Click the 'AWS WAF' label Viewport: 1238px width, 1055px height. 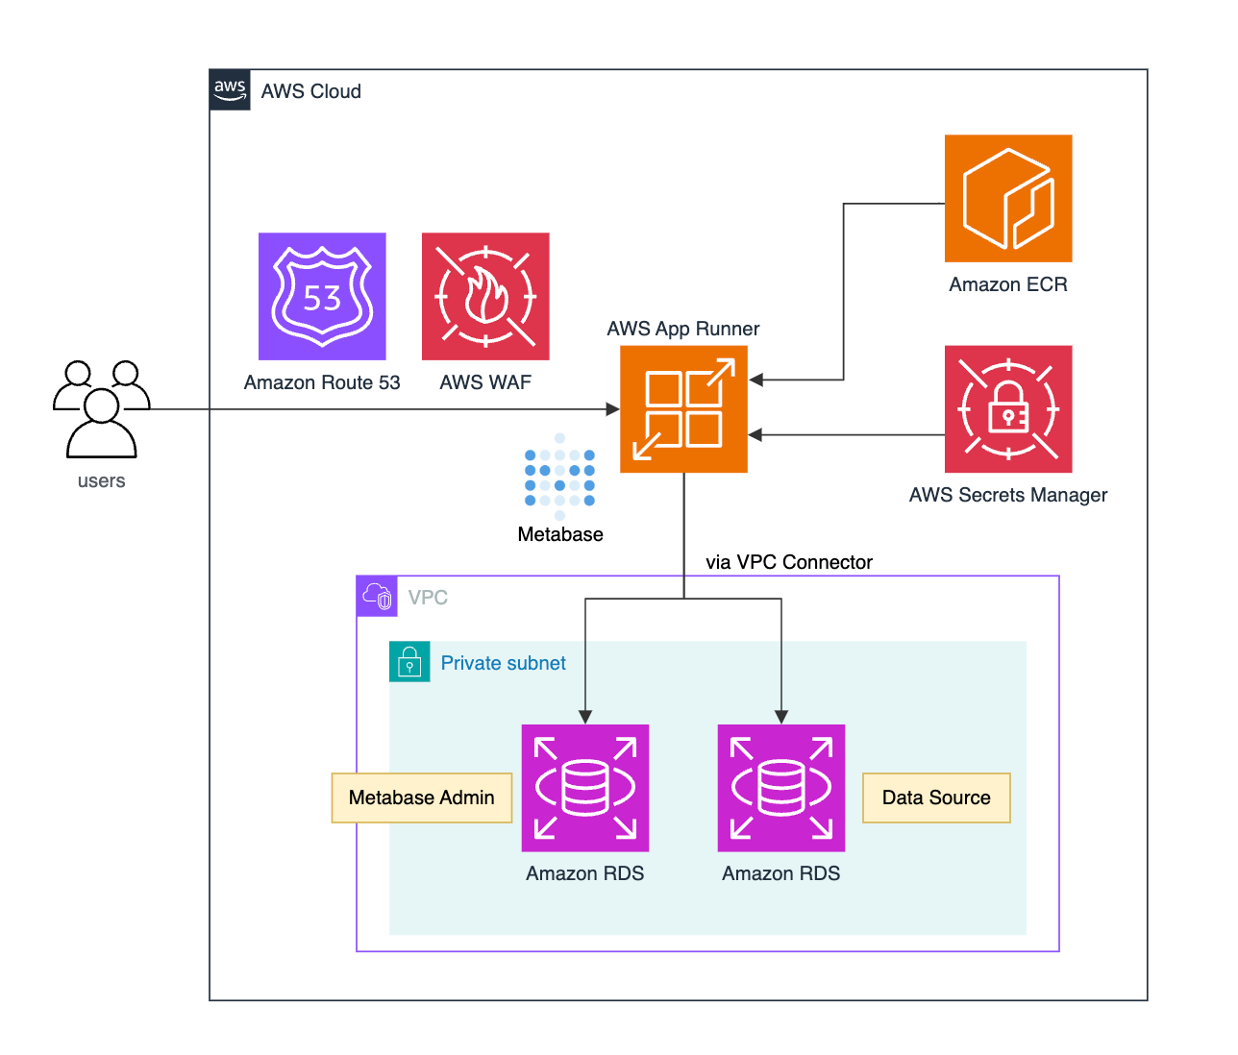pos(485,382)
